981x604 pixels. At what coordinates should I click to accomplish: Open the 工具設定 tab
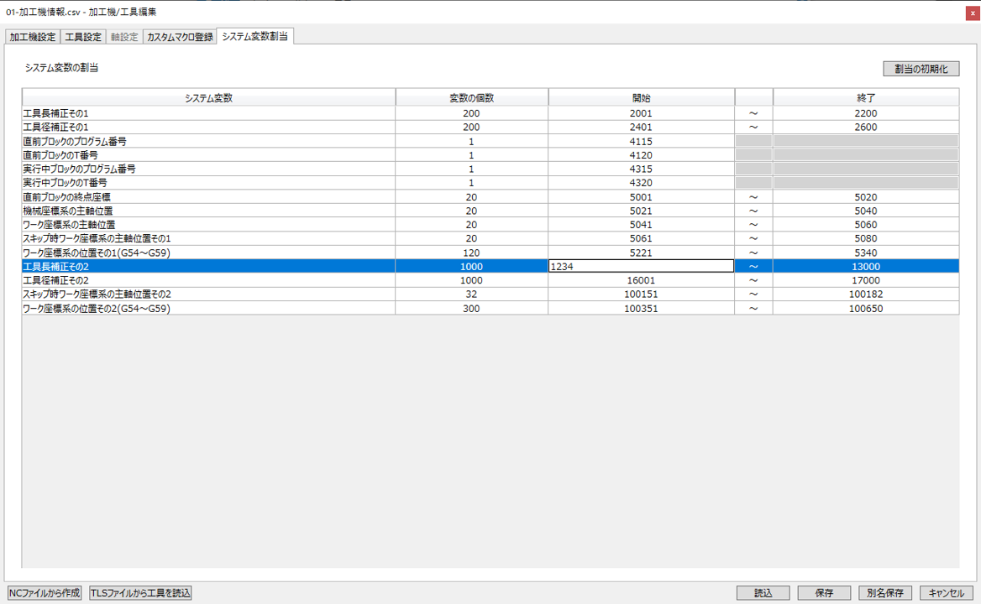(x=83, y=37)
